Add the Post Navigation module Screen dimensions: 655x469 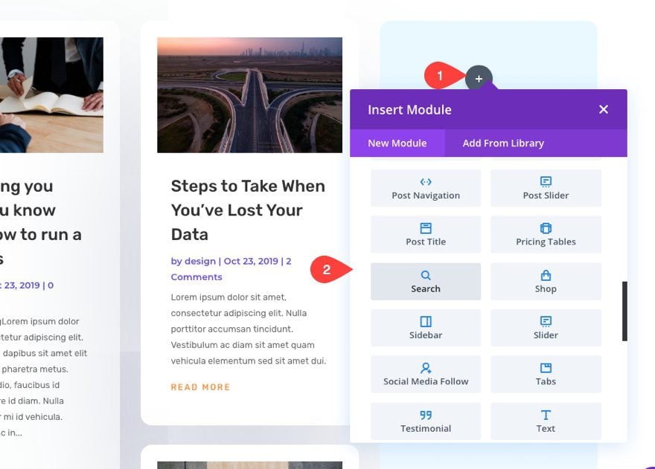(x=425, y=188)
